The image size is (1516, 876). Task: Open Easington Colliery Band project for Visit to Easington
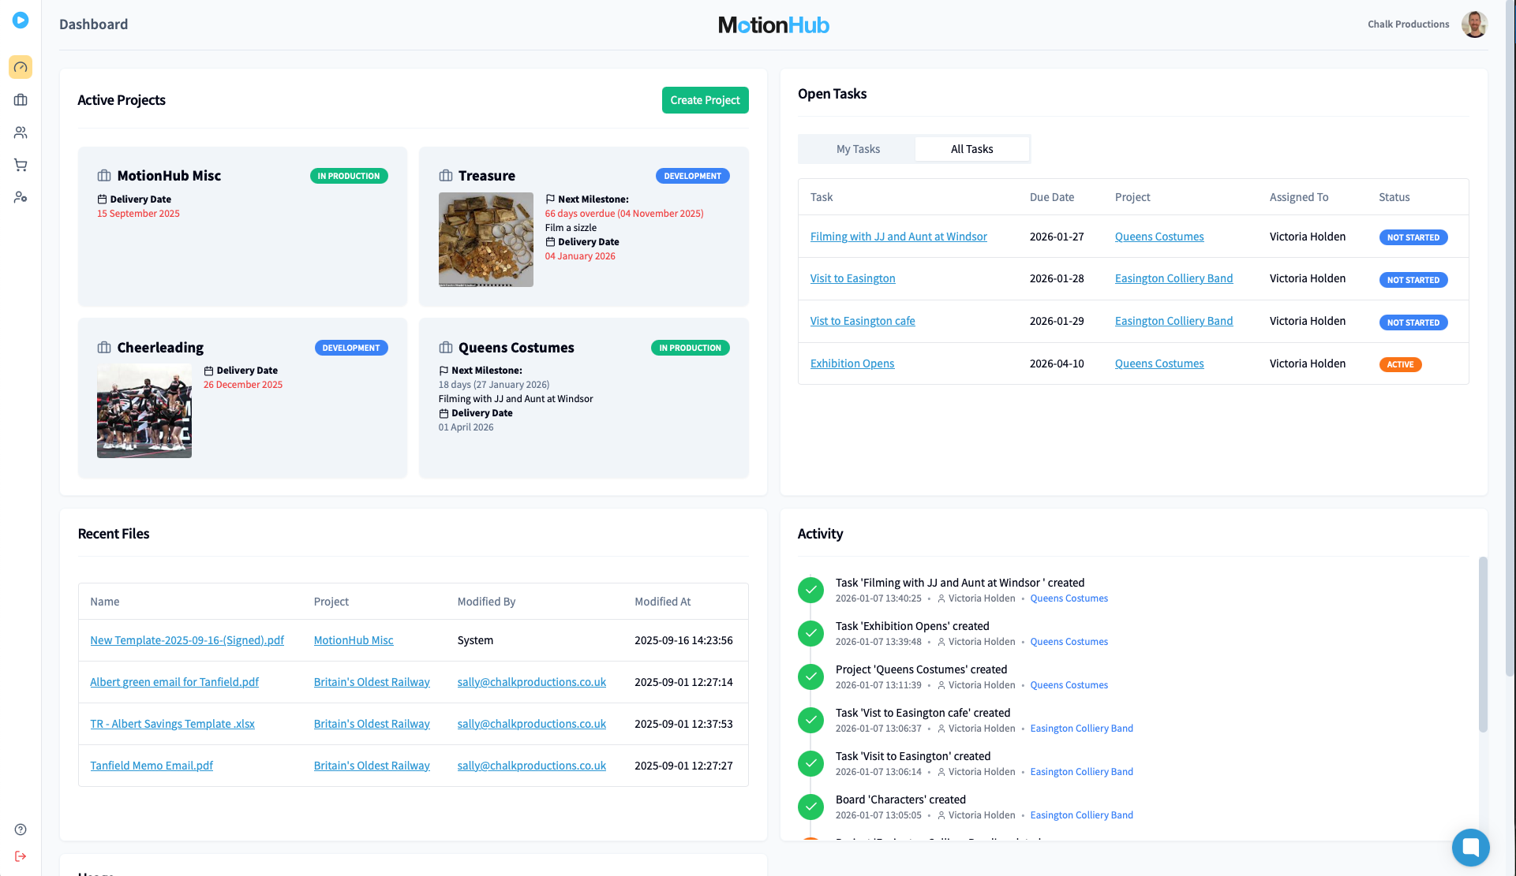(1173, 278)
